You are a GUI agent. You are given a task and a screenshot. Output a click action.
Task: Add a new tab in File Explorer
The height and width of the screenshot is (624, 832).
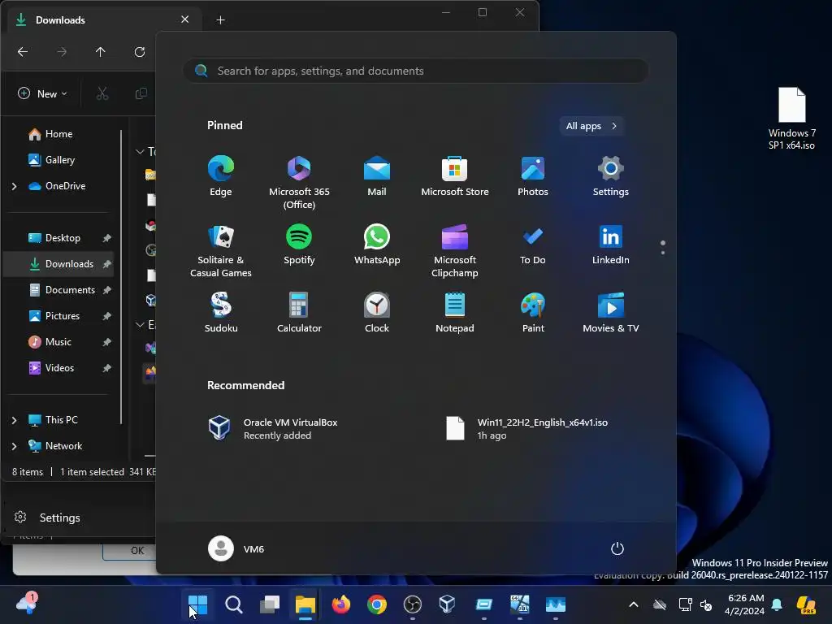pos(221,20)
